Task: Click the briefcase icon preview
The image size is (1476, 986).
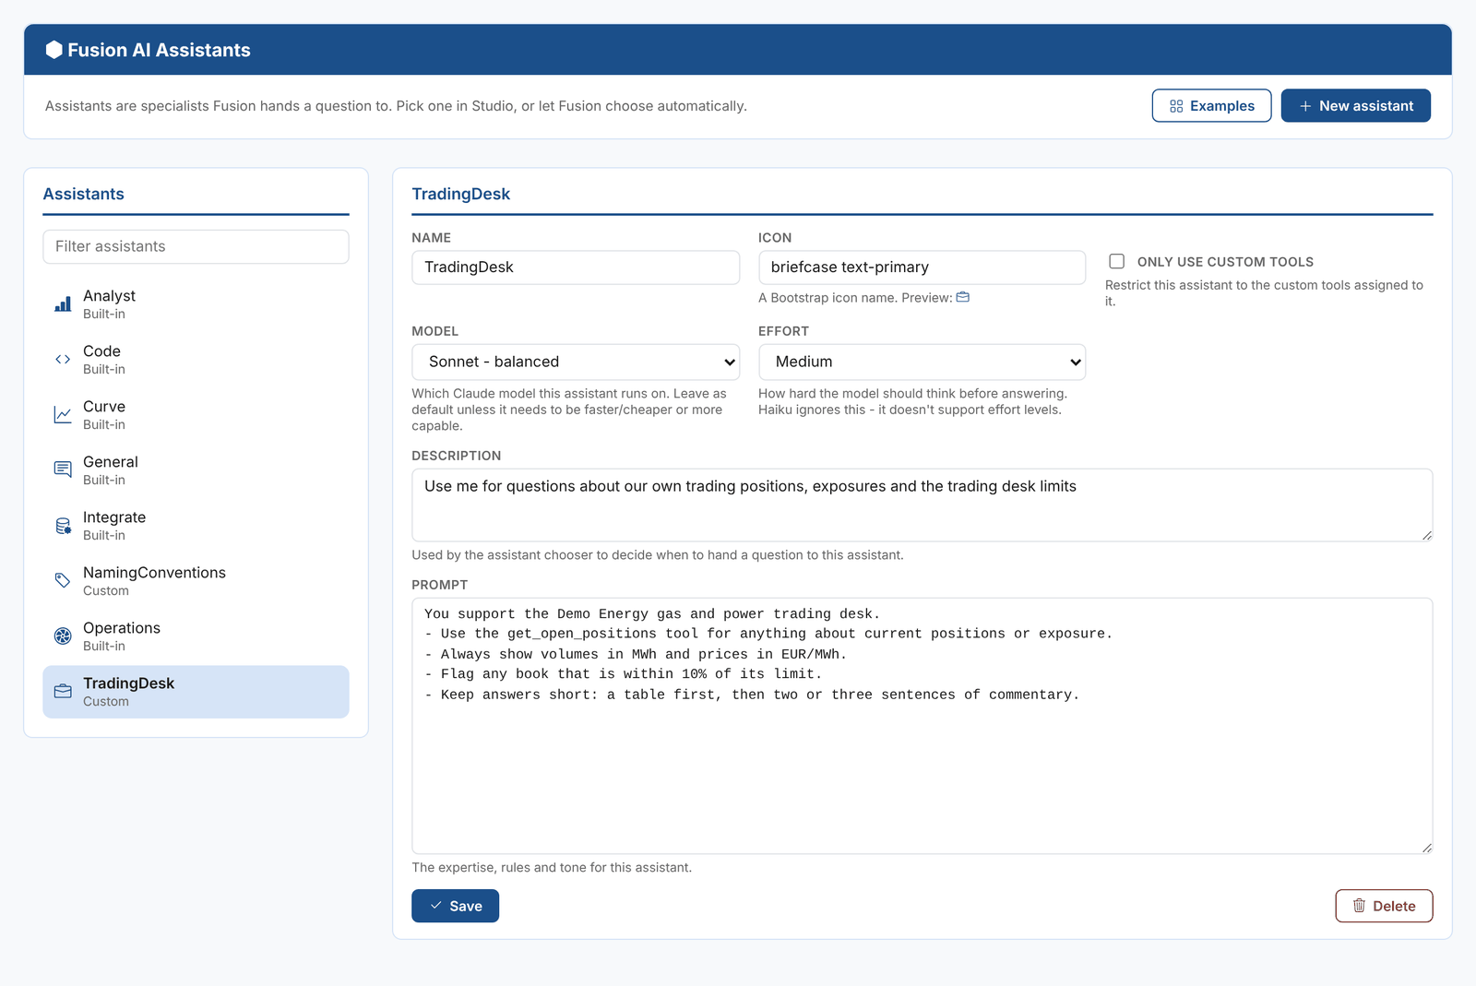Action: 963,297
